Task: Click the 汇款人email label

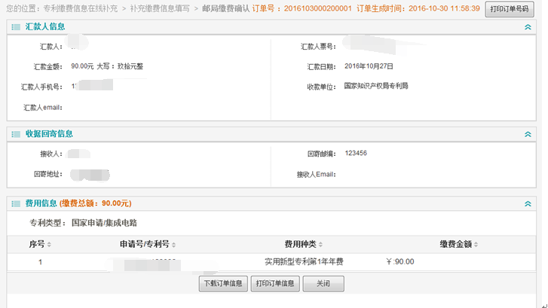Action: (43, 108)
